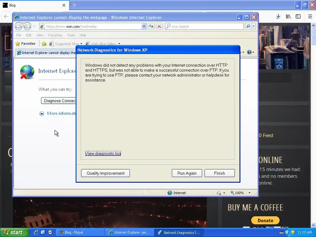Click the Mypal page scrollbar up arrow
The height and width of the screenshot is (237, 316).
(314, 25)
